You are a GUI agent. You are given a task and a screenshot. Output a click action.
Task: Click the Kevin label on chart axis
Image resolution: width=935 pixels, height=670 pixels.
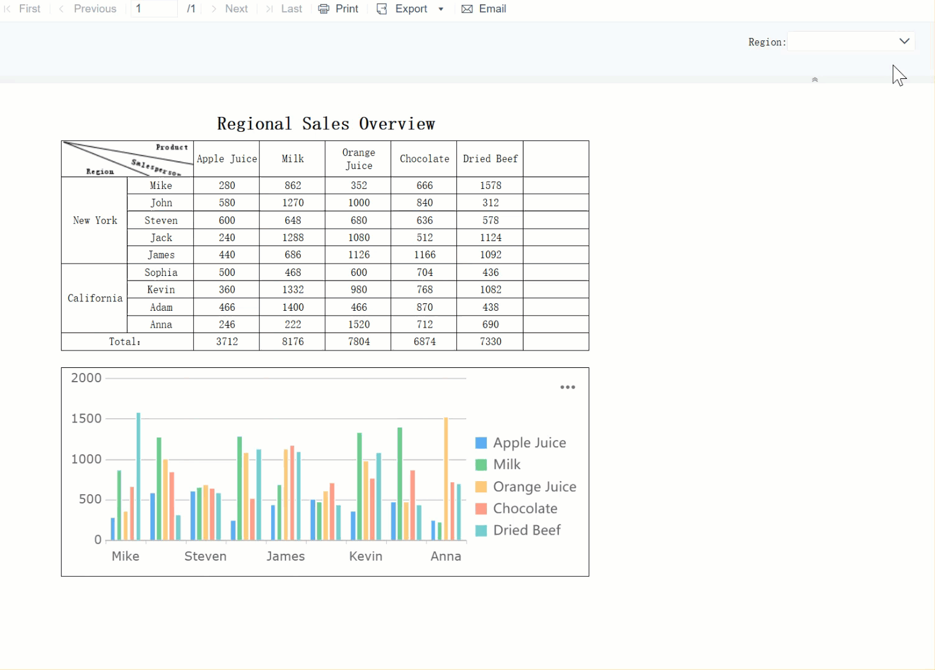(x=366, y=556)
